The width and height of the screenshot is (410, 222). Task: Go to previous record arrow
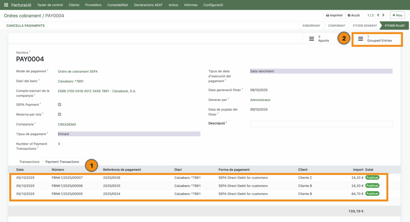378,15
